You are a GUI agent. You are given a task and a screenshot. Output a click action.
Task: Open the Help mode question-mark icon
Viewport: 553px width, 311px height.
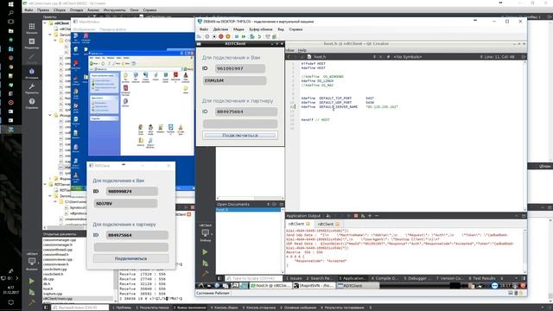pos(32,104)
